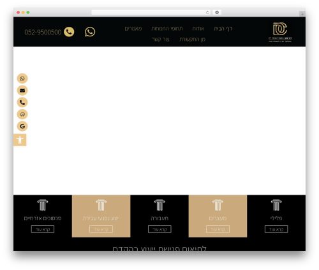
Task: Open the מן התקשורת menu item
Action: [x=192, y=40]
